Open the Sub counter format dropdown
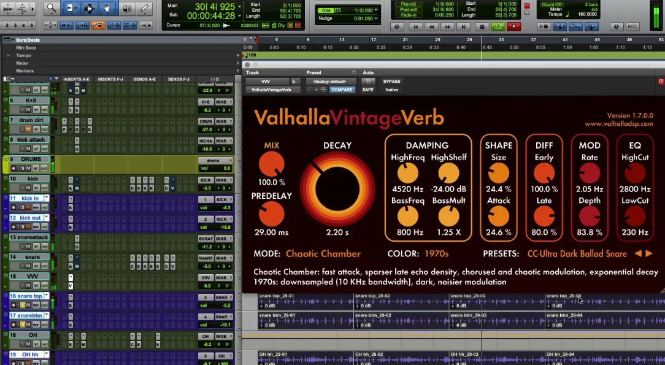This screenshot has height=365, width=665. 239,16
